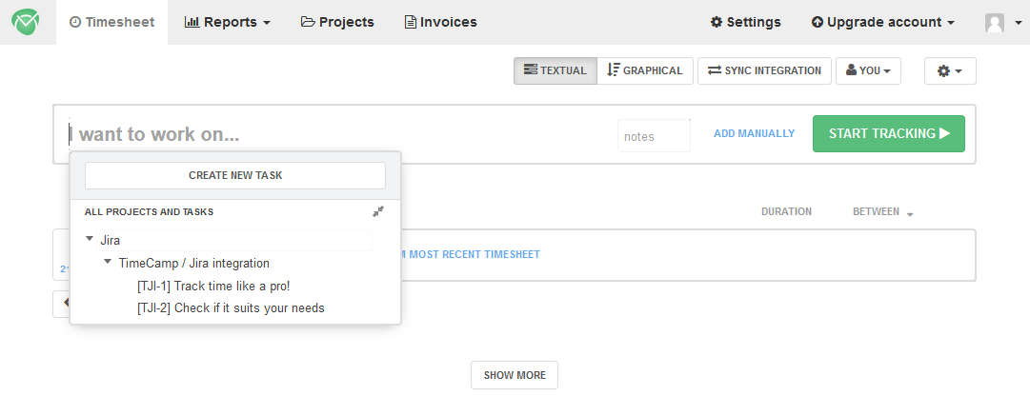Viewport: 1030px width, 416px height.
Task: Click the Projects folder icon
Action: click(x=308, y=22)
